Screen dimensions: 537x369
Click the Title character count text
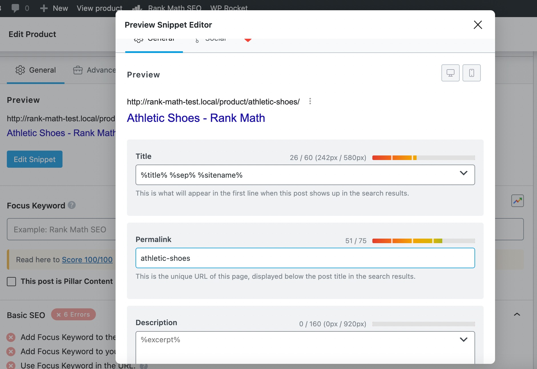[x=328, y=158]
